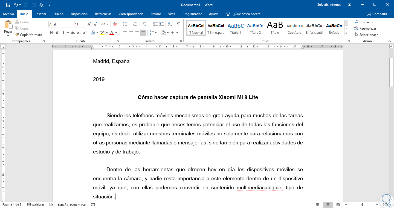This screenshot has height=208, width=394.
Task: Click the Compartir share button
Action: pyautogui.click(x=377, y=14)
